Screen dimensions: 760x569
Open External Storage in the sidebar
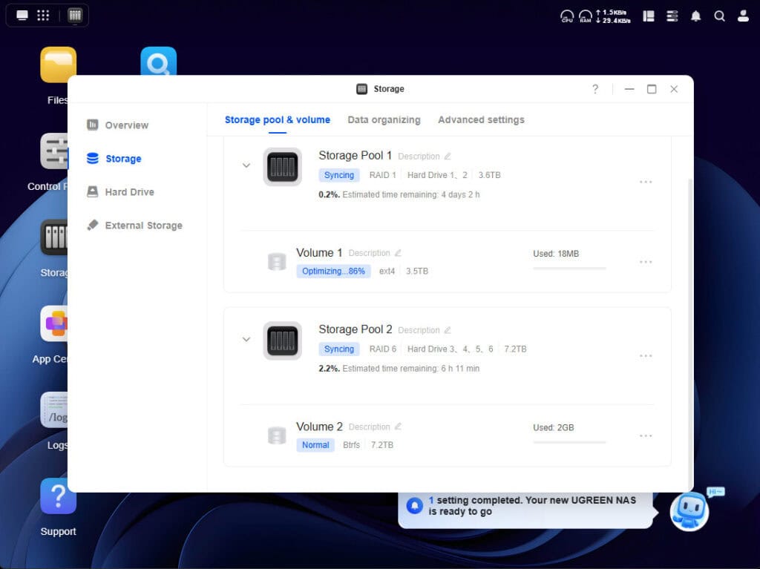143,226
